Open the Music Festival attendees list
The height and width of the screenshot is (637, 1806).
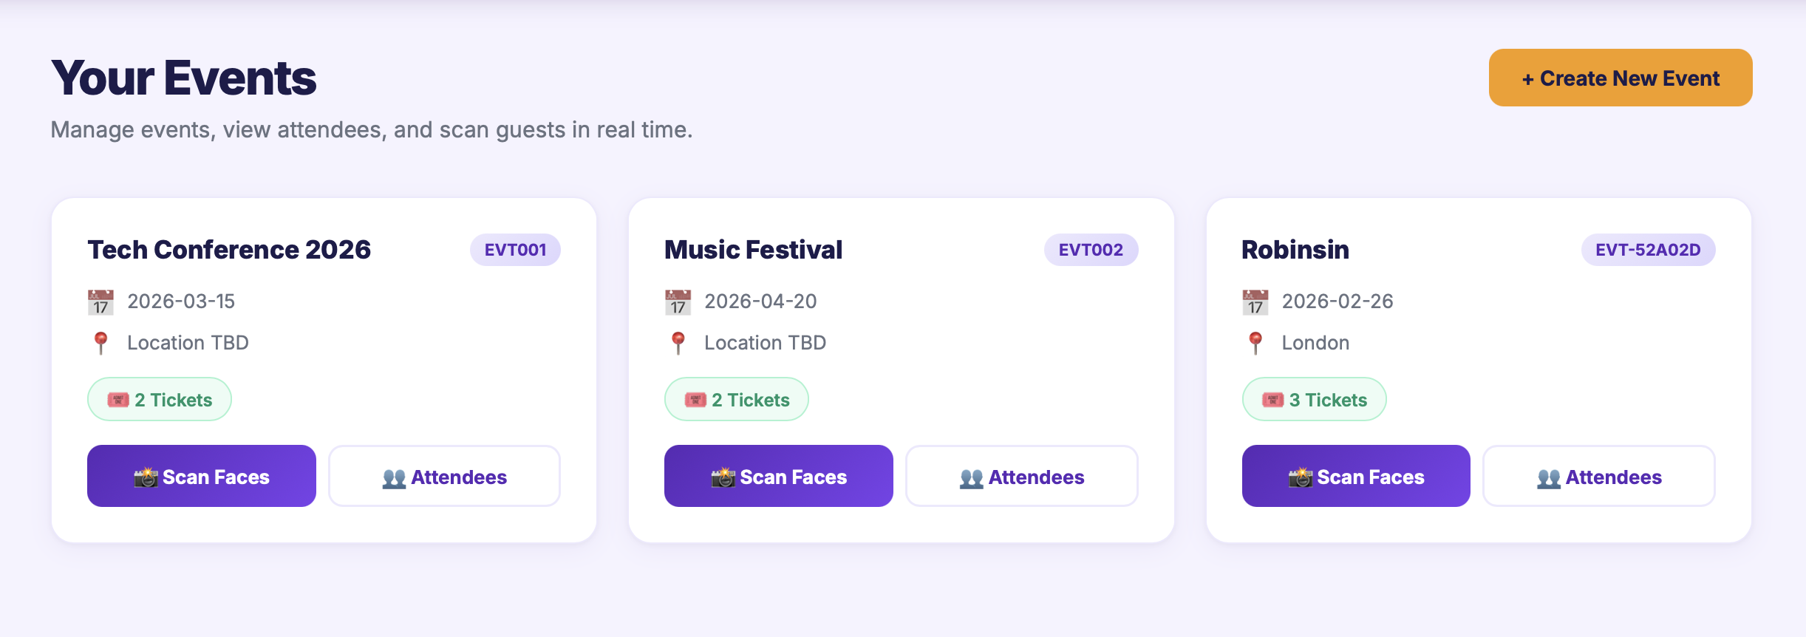(x=1021, y=476)
